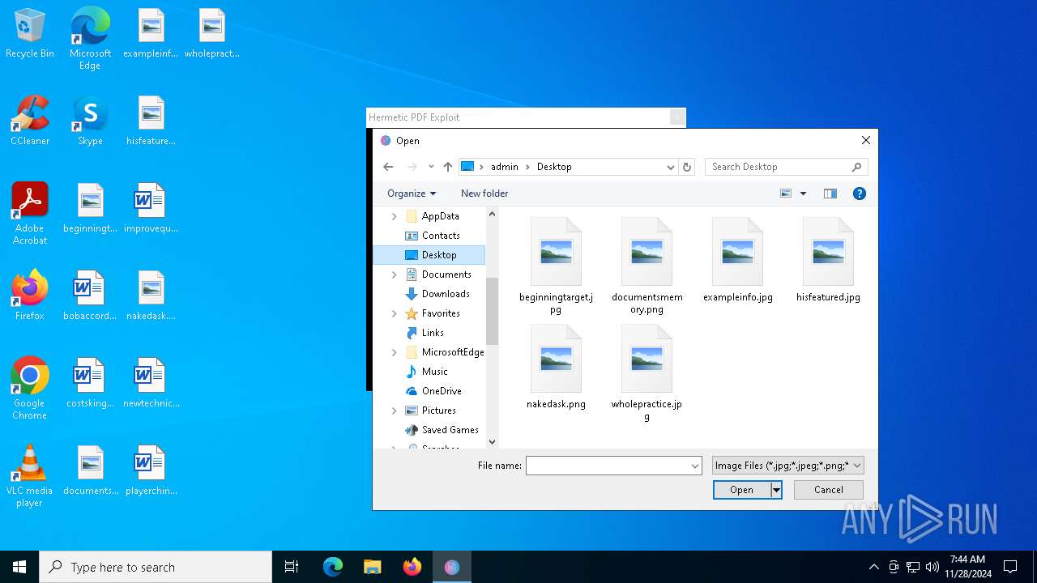Click the Desktop breadcrumb in address bar
The width and height of the screenshot is (1037, 583).
pos(554,167)
